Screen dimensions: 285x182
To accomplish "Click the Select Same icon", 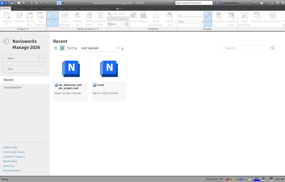I will (x=89, y=16).
